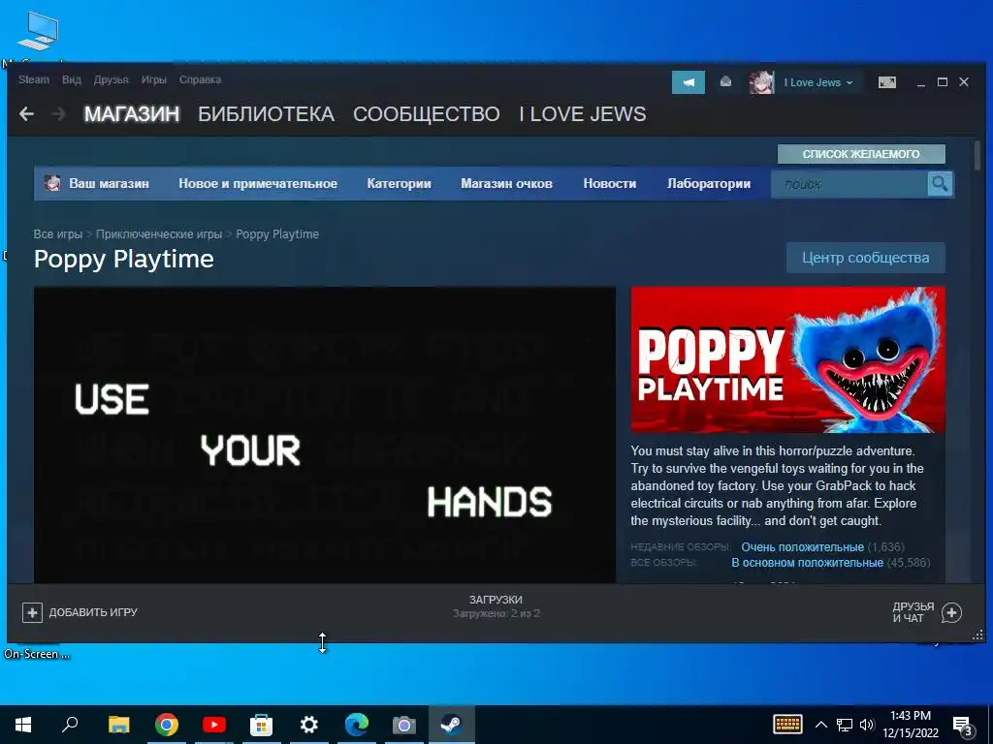
Task: Switch to the СООБЩЕСТВО tab
Action: pyautogui.click(x=427, y=114)
